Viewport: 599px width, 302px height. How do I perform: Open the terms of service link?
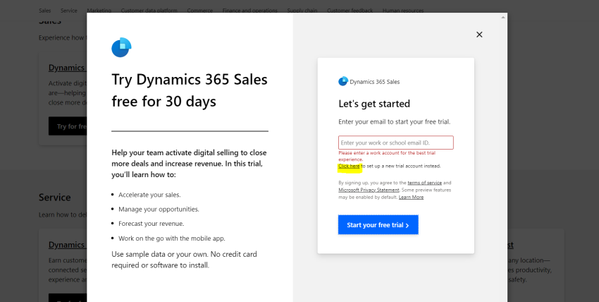point(424,183)
